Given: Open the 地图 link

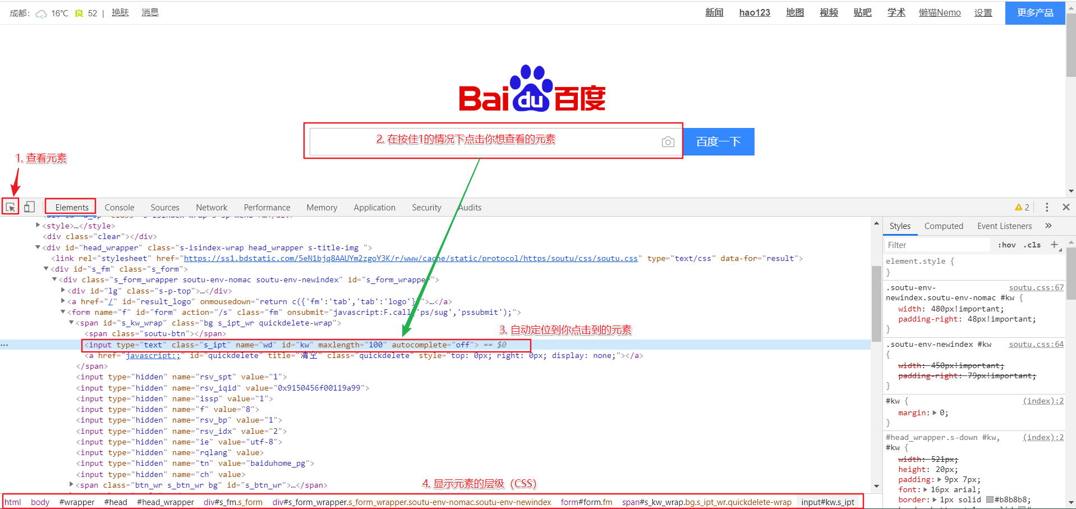Looking at the screenshot, I should pos(795,12).
